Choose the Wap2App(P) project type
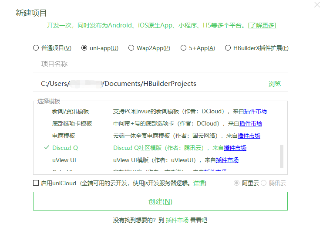This screenshot has height=231, width=323. tap(131, 48)
